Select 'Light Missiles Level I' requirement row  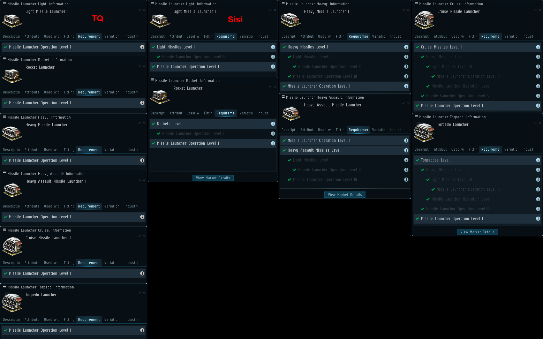pyautogui.click(x=213, y=47)
